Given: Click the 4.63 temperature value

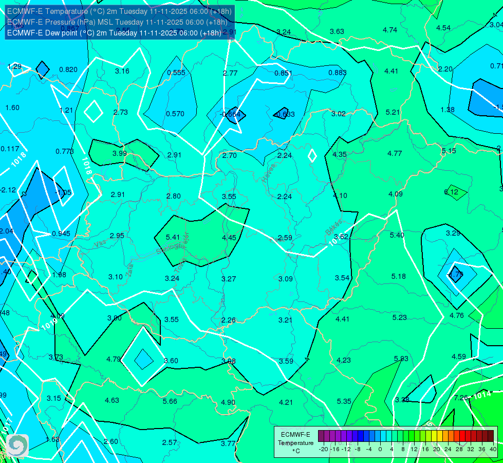Looking at the screenshot, I should (x=112, y=400).
